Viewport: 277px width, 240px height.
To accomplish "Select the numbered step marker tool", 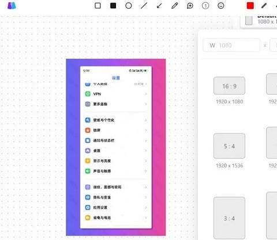I will [205, 6].
